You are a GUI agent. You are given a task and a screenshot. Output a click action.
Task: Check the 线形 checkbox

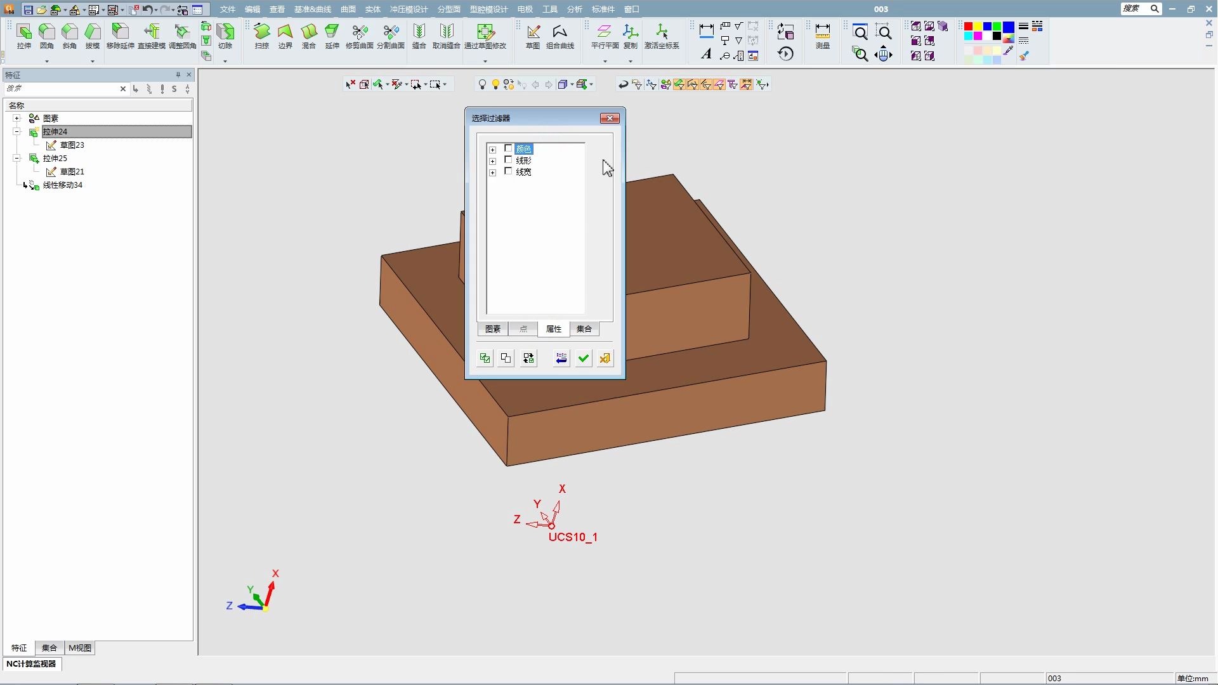tap(508, 160)
